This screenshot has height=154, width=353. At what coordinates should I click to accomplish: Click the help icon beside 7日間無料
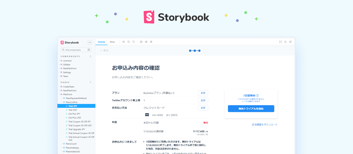point(257,96)
